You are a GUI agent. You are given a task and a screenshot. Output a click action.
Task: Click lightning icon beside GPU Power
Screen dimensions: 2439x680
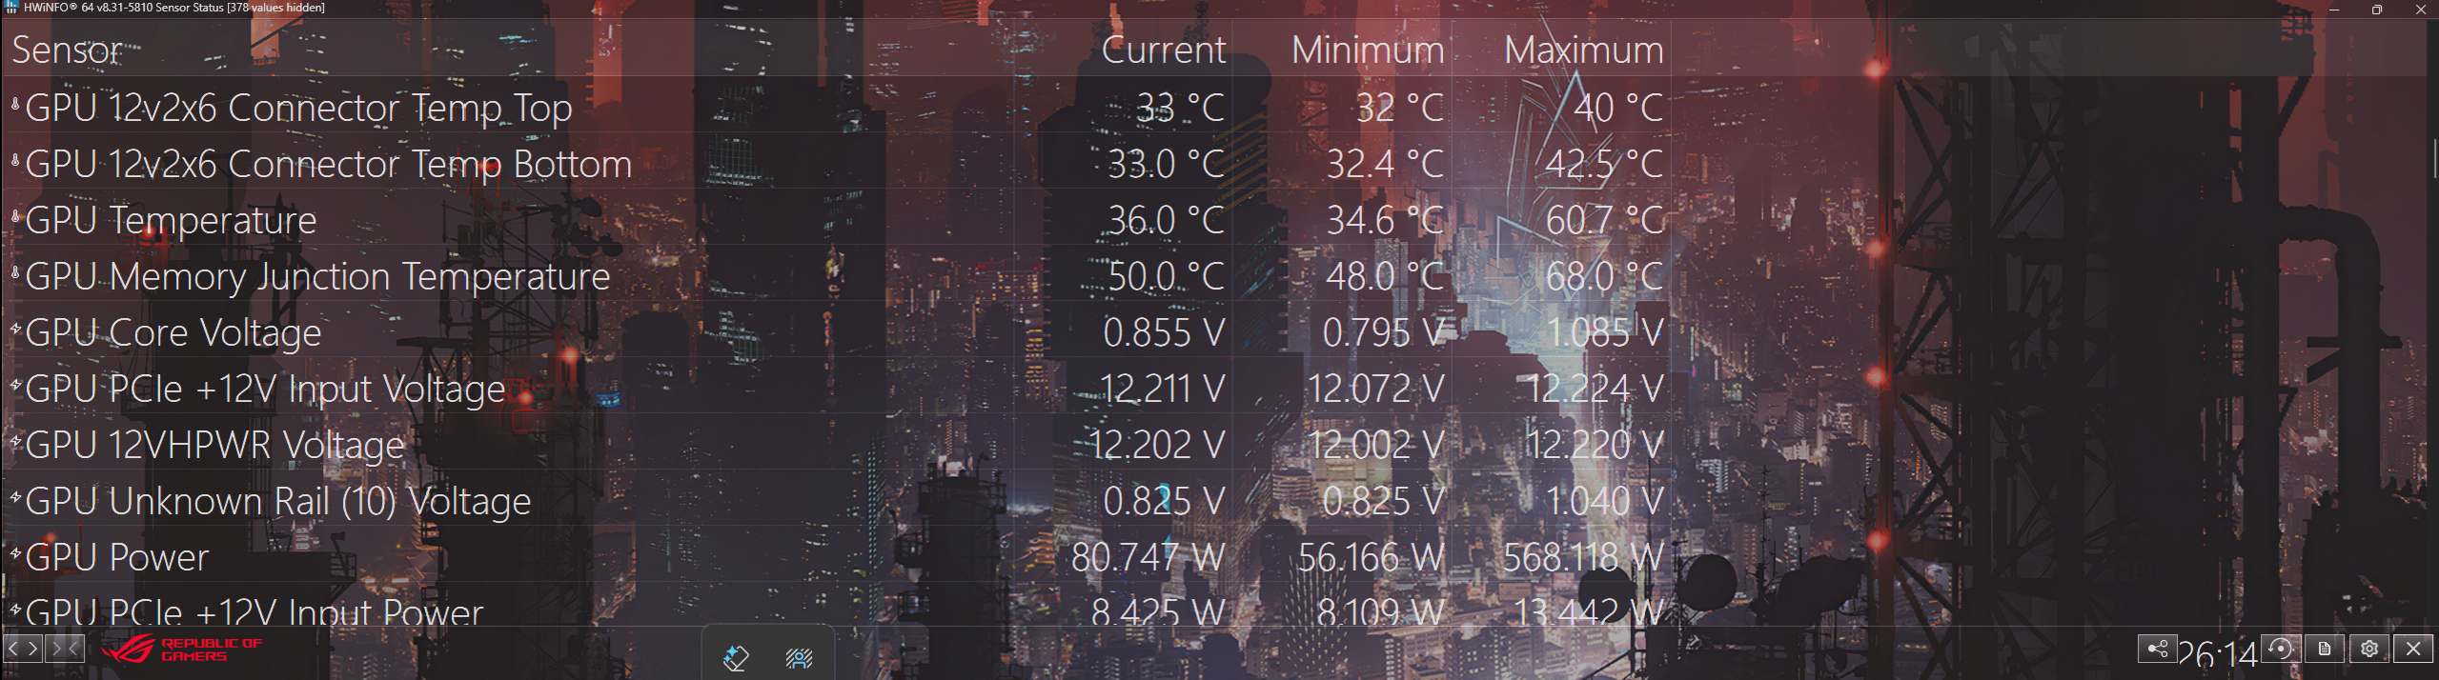[15, 553]
